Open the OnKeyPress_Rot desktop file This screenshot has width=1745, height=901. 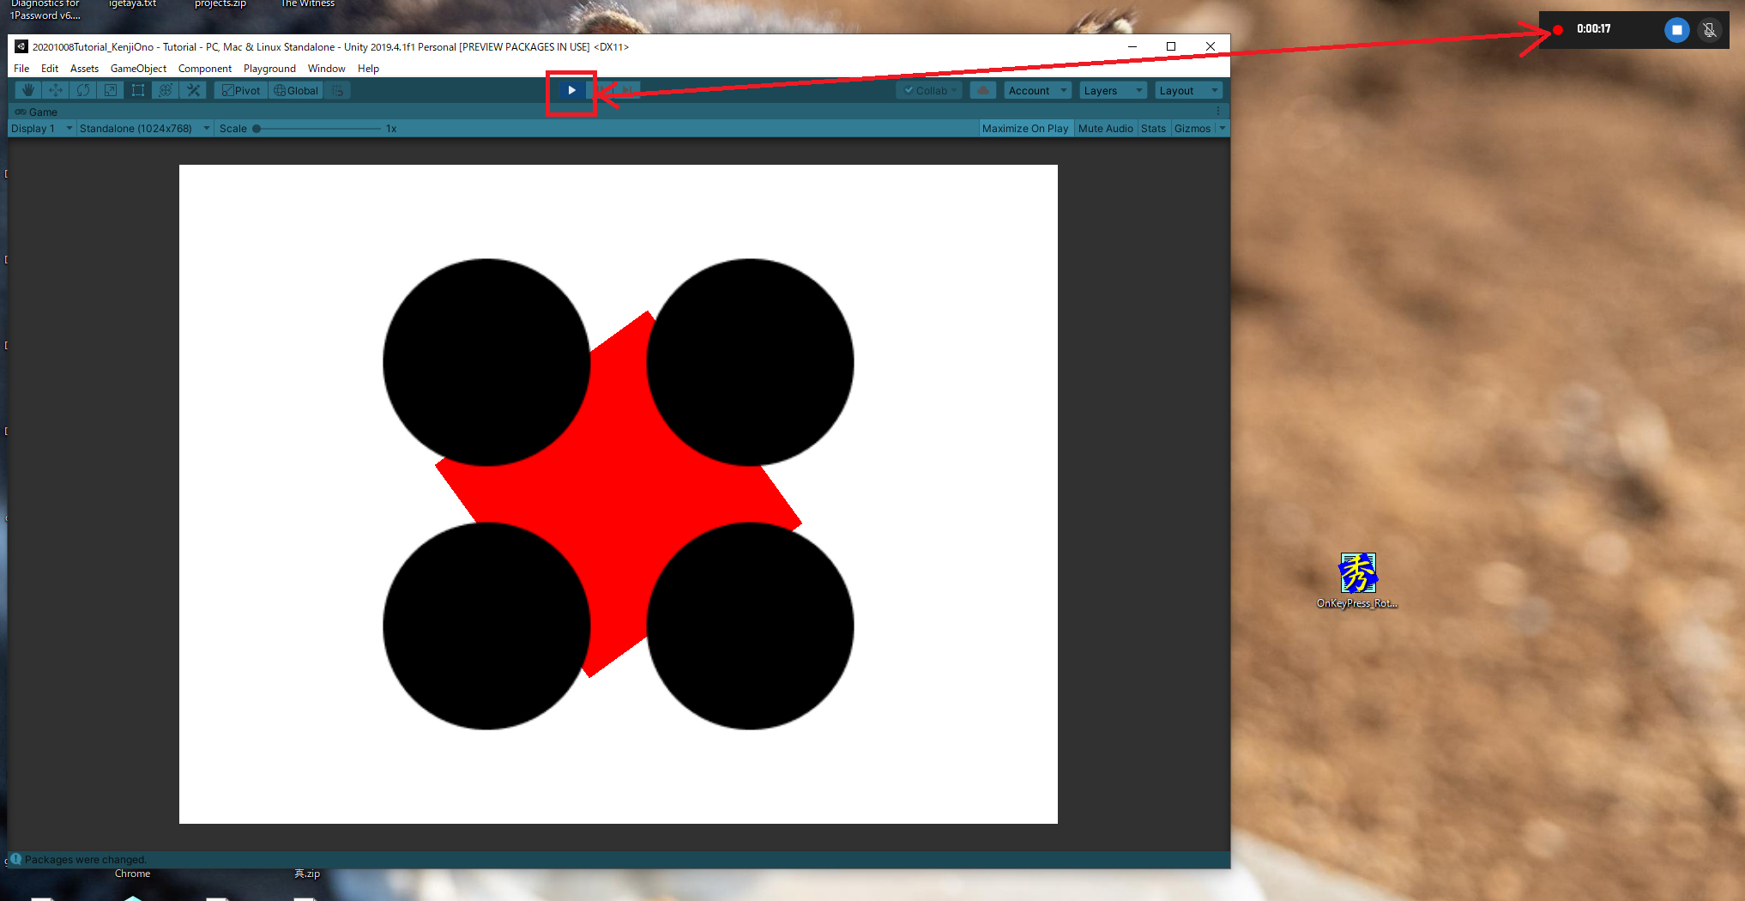click(1357, 581)
